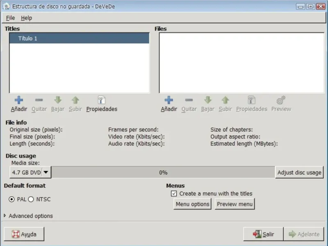Click the 0% disc usage progress bar
Image resolution: width=328 pixels, height=246 pixels.
163,173
